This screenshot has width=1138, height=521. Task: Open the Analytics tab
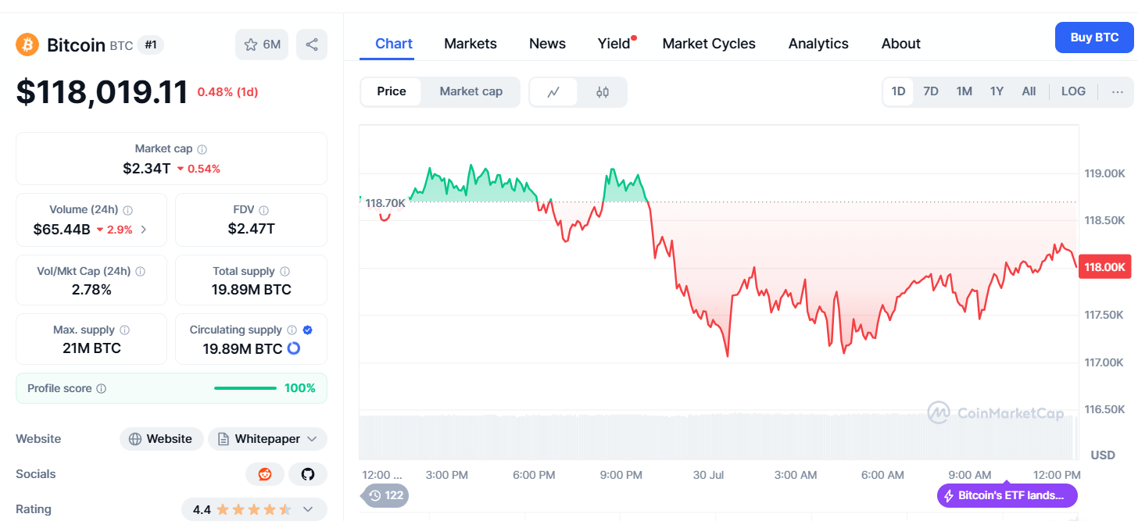pyautogui.click(x=818, y=44)
